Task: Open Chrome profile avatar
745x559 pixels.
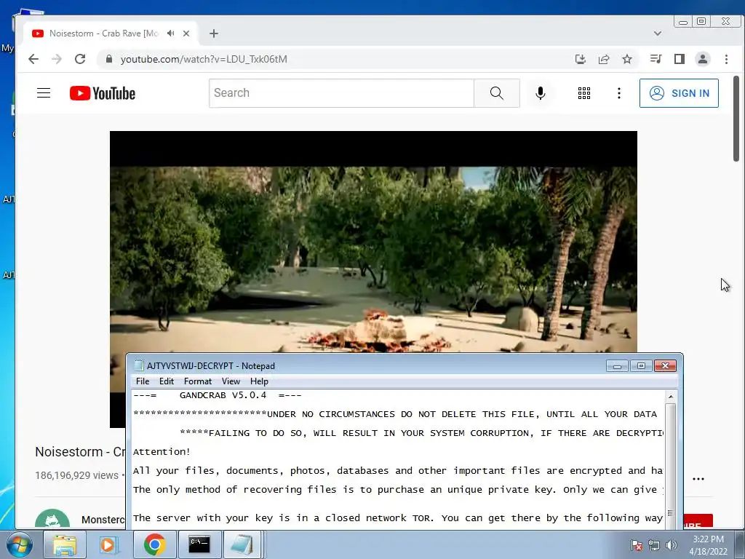Action: 702,59
